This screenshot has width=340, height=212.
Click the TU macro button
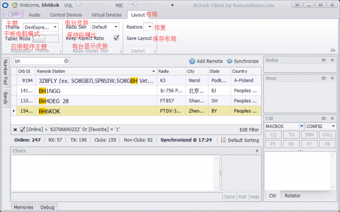pos(291,135)
